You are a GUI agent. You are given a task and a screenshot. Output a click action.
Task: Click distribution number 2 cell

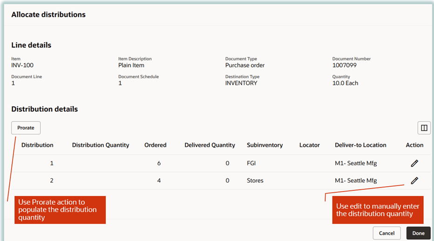tap(52, 181)
